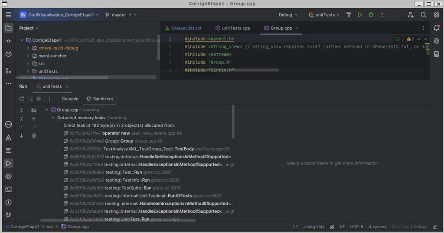The width and height of the screenshot is (444, 233).
Task: Switch to the Console tab
Action: (70, 98)
